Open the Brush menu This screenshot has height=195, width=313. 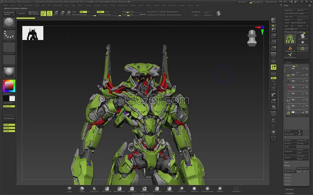[12, 5]
